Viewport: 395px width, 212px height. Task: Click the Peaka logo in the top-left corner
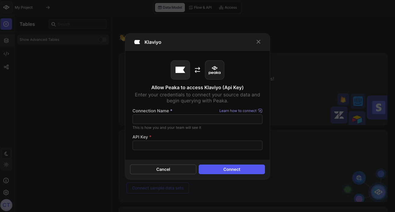click(6, 8)
